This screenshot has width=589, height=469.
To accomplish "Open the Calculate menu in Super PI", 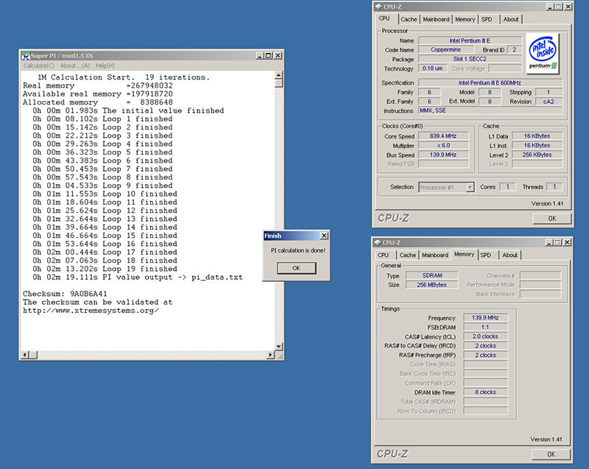I will point(39,66).
